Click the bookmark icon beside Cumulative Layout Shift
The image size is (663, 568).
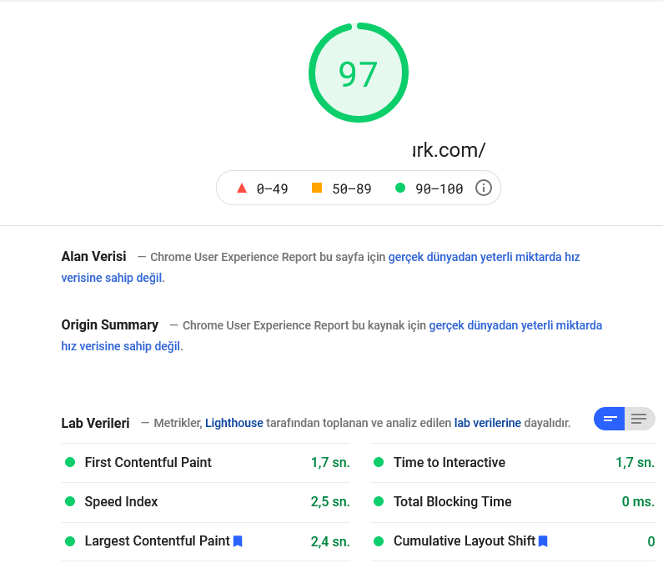543,541
